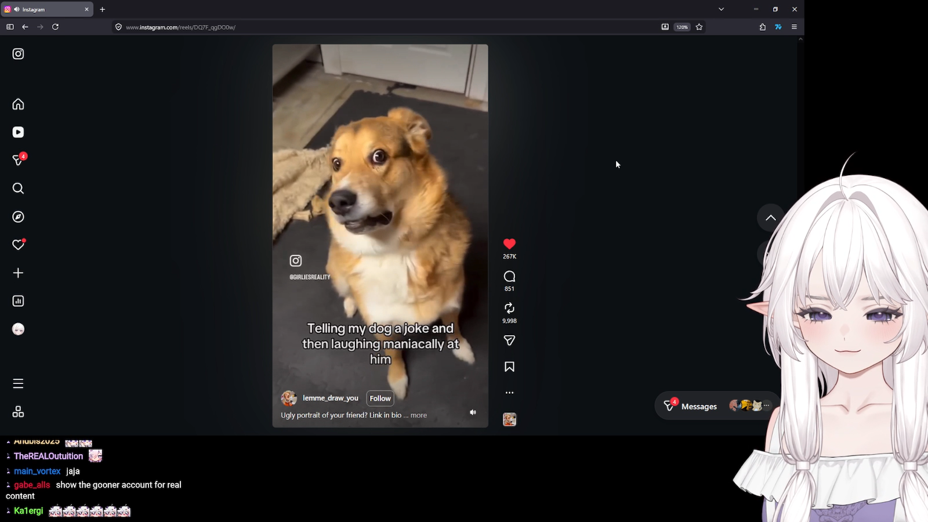Click the 9,998 reposts count
The width and height of the screenshot is (928, 522).
coord(509,321)
